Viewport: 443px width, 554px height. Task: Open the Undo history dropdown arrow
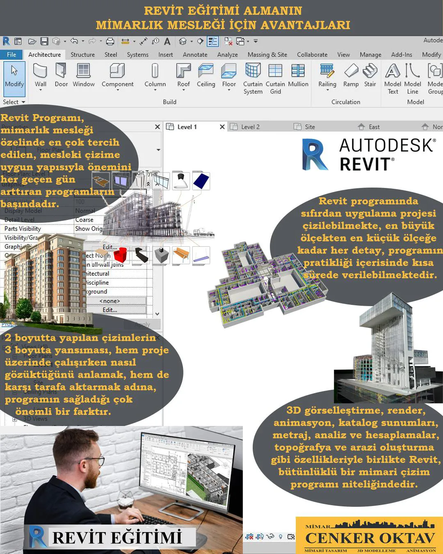point(83,41)
